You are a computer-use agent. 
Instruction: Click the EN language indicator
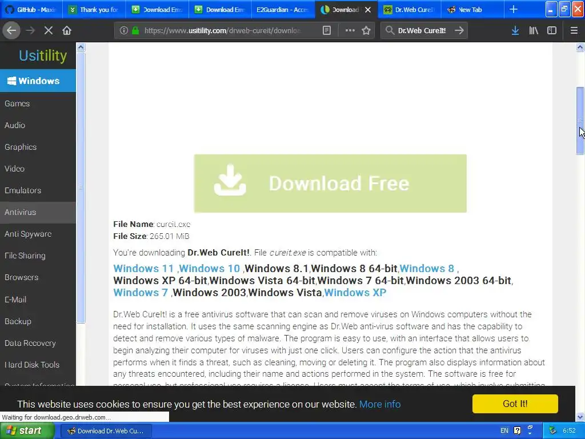click(504, 430)
